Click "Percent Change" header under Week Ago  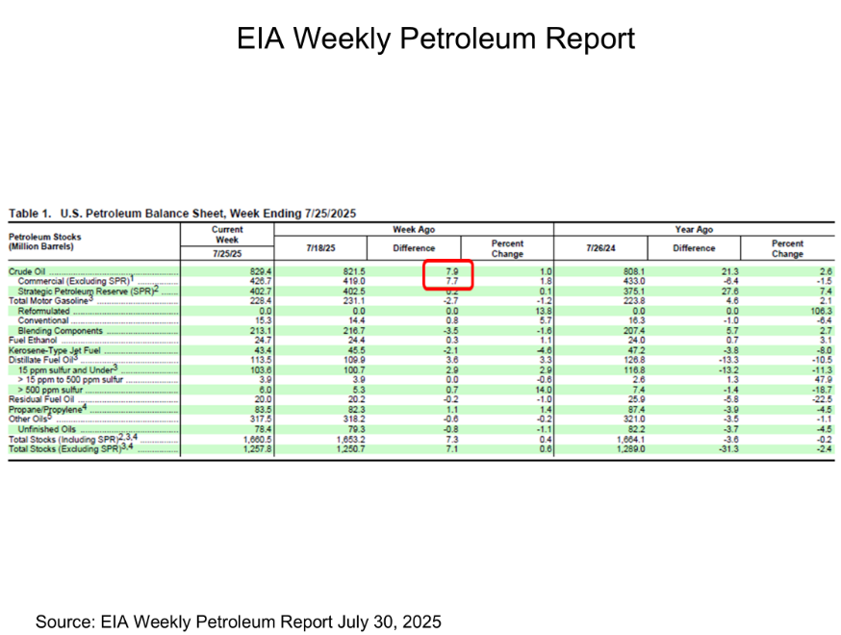click(x=507, y=248)
